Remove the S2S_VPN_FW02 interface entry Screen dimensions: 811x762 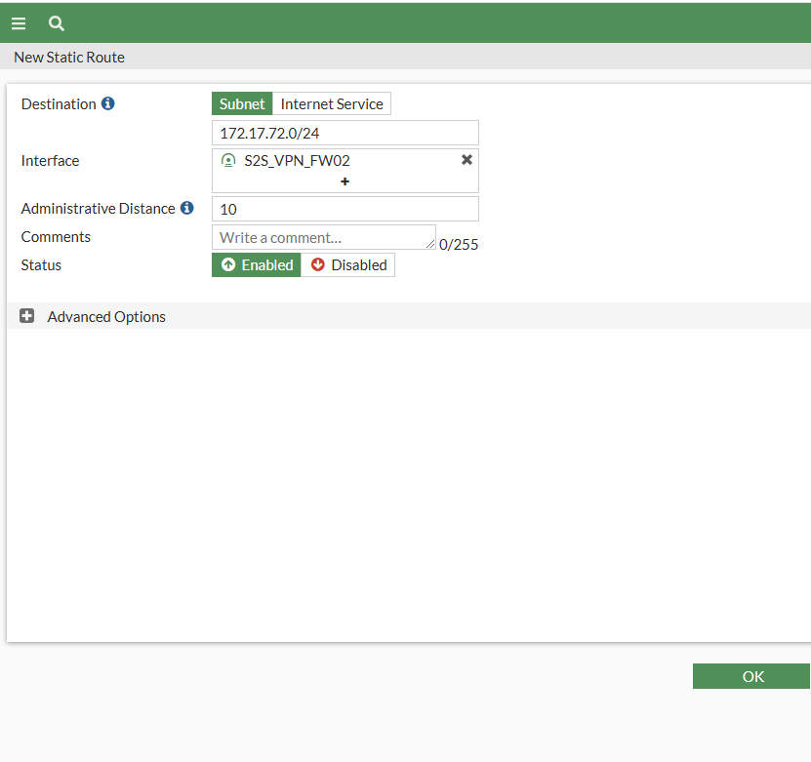466,160
